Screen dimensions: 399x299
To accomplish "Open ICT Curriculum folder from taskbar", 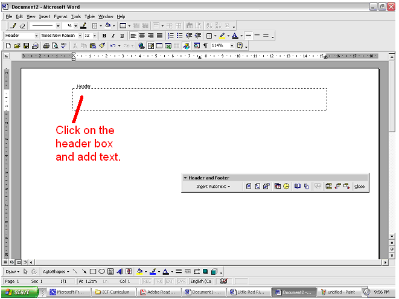I will (113, 292).
